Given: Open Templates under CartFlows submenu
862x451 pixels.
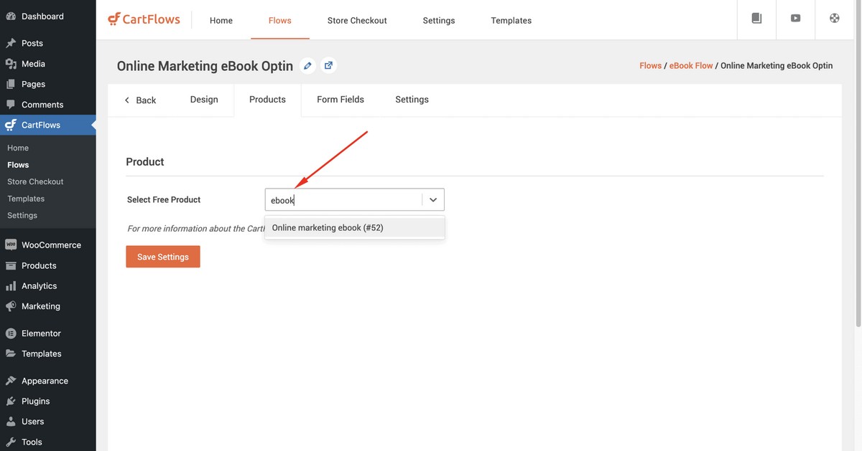Looking at the screenshot, I should (x=26, y=199).
